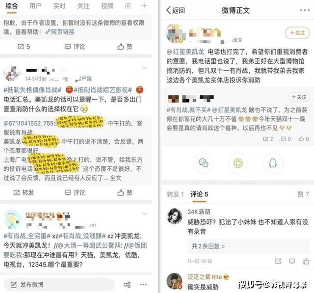The width and height of the screenshot is (314, 293).
Task: Go back with 返回 button
Action: click(176, 10)
